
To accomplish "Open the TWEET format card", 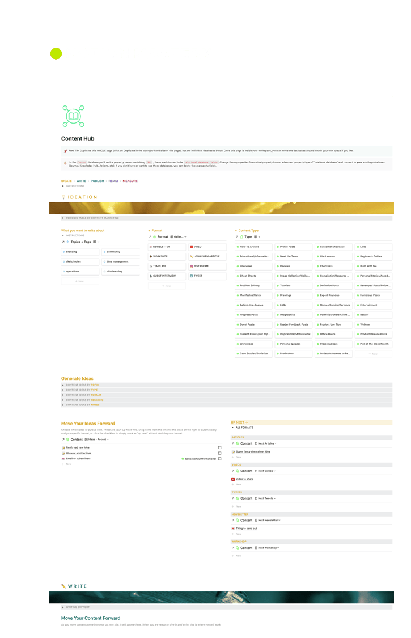I will pyautogui.click(x=207, y=276).
